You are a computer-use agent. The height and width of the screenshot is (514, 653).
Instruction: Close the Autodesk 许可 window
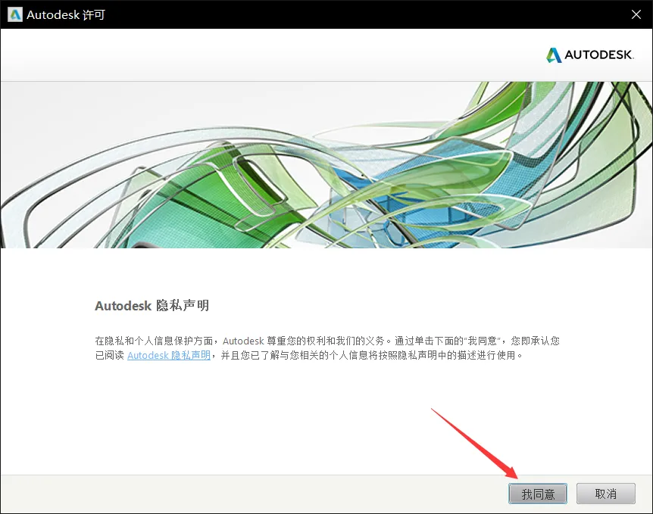point(636,14)
